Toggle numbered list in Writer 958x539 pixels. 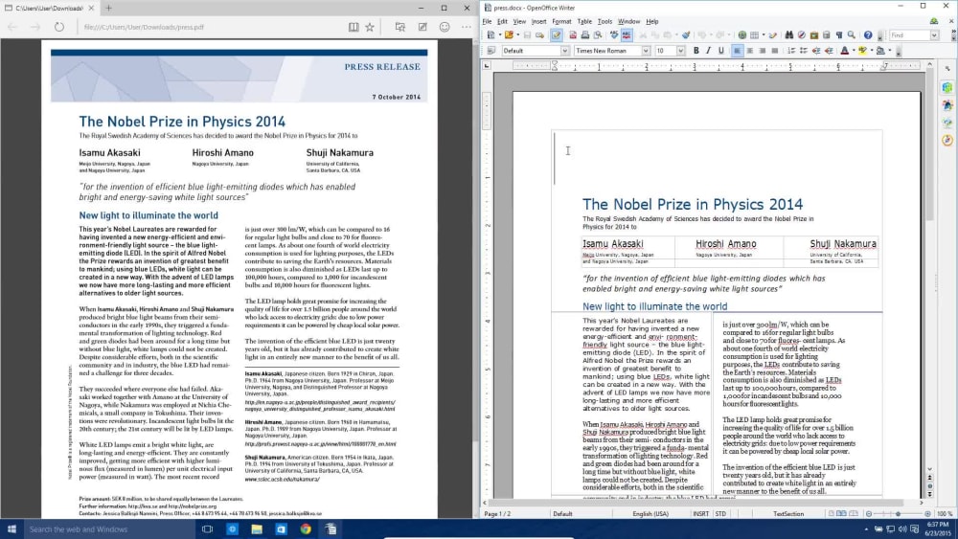tap(792, 51)
